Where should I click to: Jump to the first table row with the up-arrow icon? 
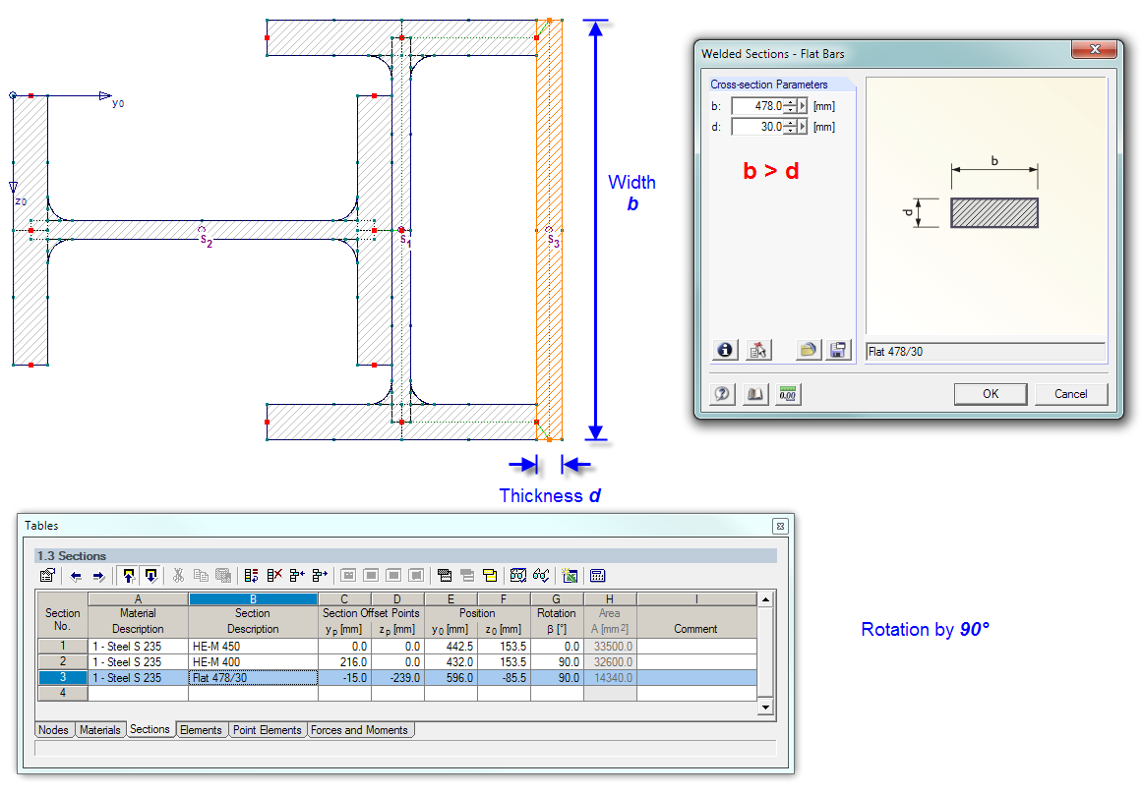pyautogui.click(x=130, y=576)
